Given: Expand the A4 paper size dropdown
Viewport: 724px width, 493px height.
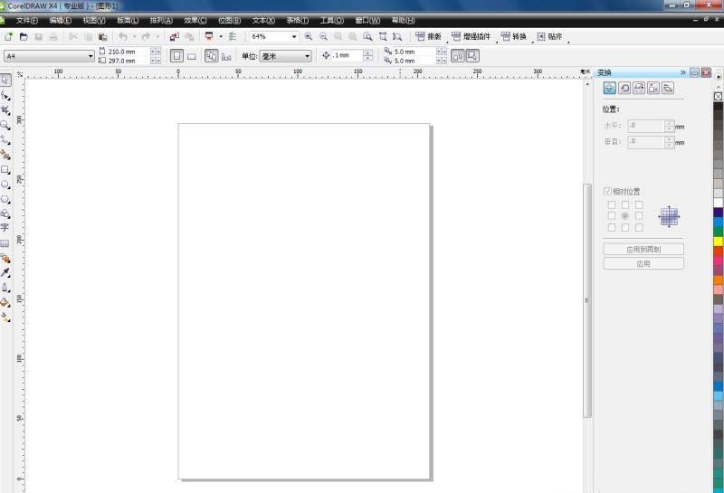Looking at the screenshot, I should [90, 56].
